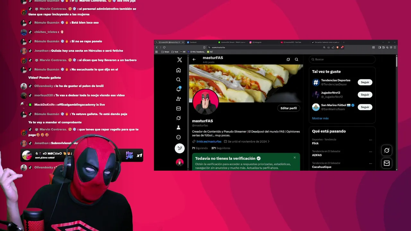Open Messages envelope in left sidebar

click(x=179, y=108)
